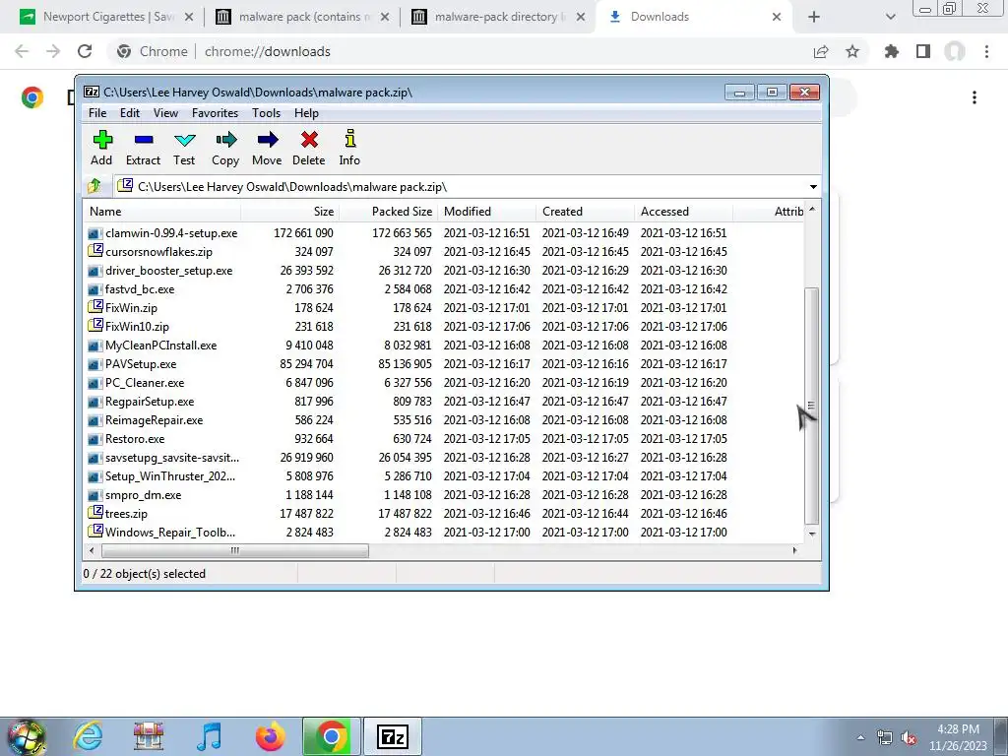Viewport: 1008px width, 756px height.
Task: Click the scroll down arrow in file list
Action: pos(812,534)
